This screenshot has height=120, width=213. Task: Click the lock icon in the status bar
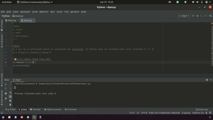click(x=206, y=113)
